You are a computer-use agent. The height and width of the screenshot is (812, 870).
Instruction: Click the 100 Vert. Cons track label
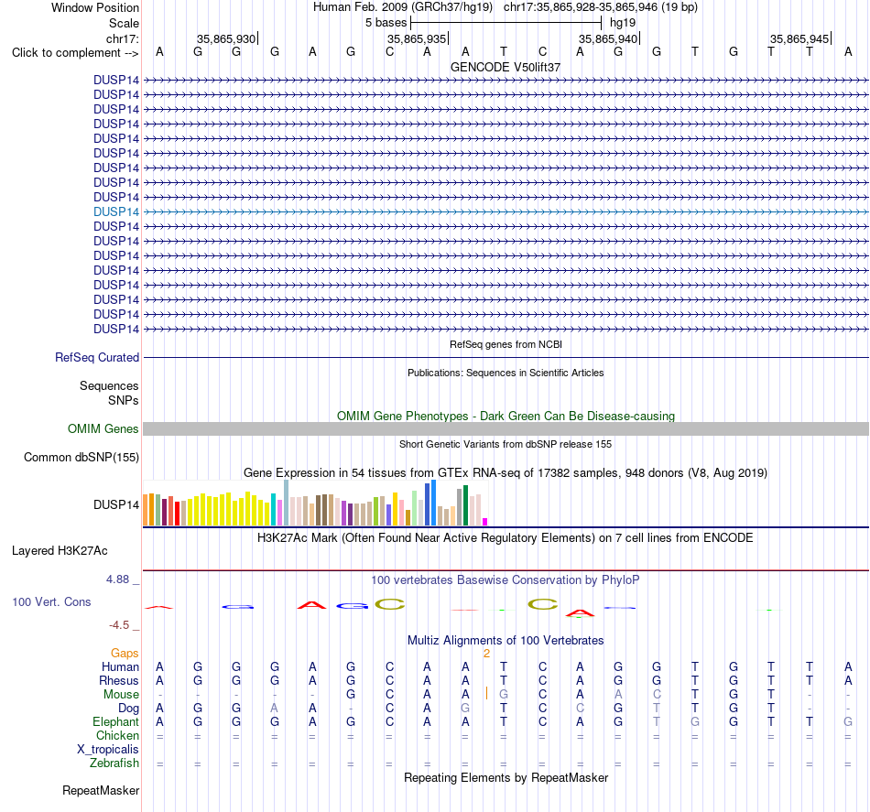[x=51, y=601]
